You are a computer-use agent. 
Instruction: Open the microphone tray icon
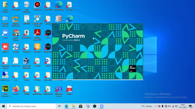pos(162,106)
